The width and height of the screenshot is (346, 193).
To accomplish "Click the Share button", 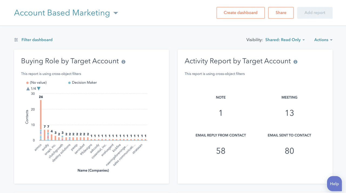I will [281, 13].
